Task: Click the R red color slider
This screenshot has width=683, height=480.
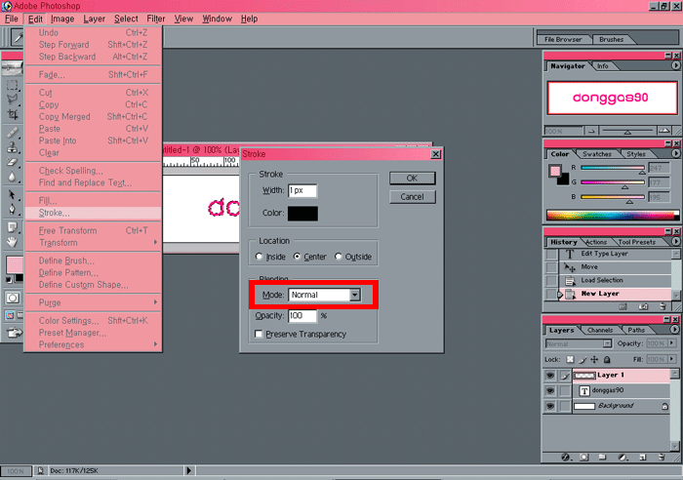Action: coord(612,168)
